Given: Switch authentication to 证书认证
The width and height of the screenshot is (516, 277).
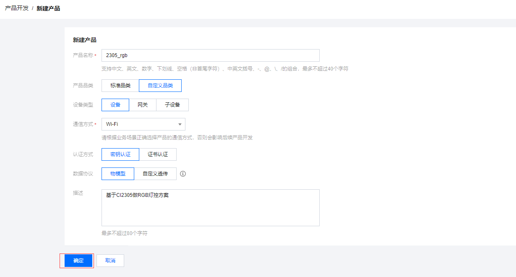Looking at the screenshot, I should pyautogui.click(x=158, y=154).
